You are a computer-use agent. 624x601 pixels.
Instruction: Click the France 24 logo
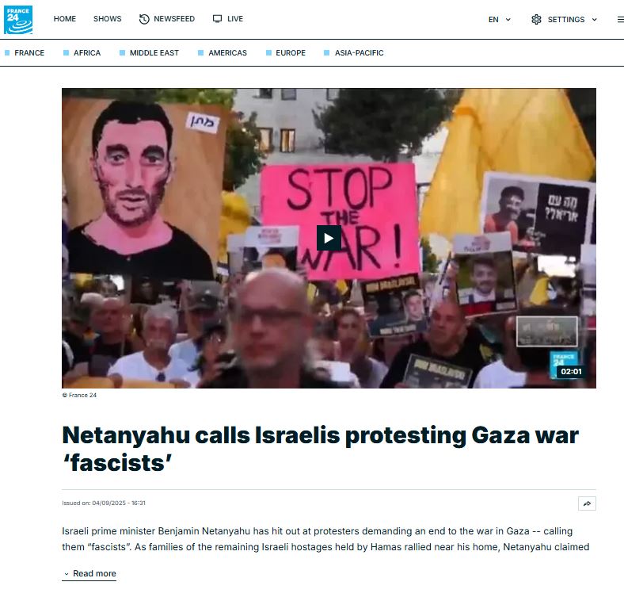(x=18, y=20)
